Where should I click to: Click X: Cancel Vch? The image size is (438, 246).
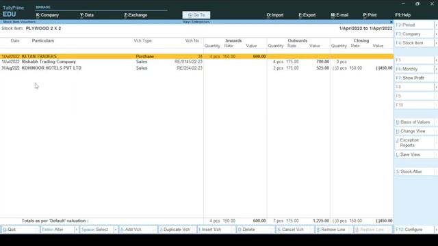tap(293, 230)
